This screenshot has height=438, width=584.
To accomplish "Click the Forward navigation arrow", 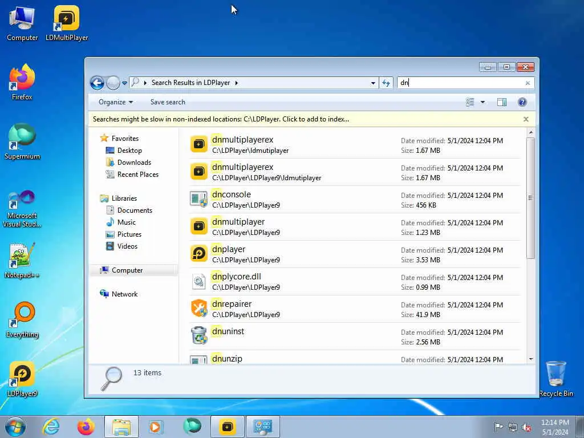I will [113, 83].
